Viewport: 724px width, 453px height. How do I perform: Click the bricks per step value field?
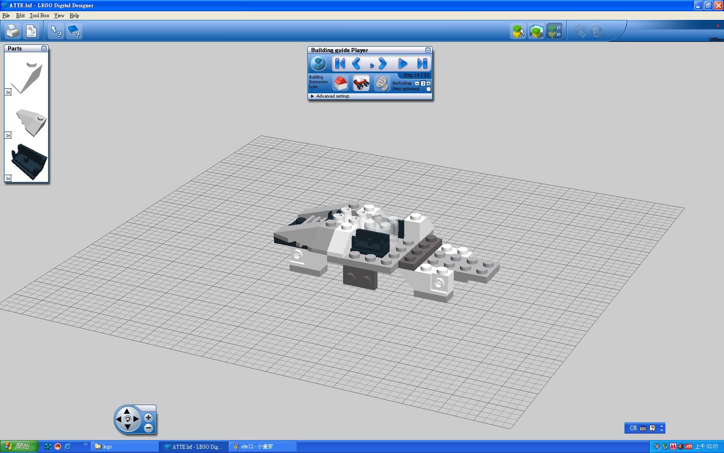click(x=423, y=83)
